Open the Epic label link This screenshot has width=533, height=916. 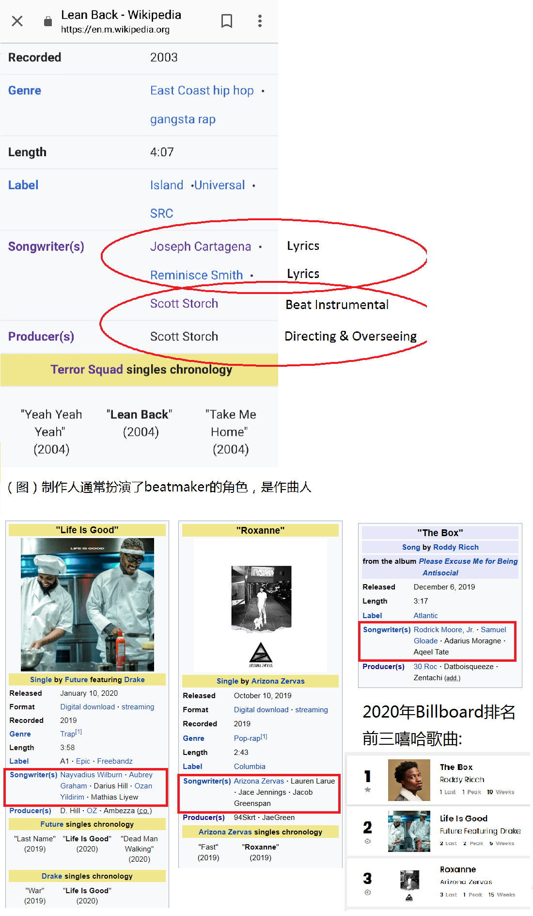point(83,761)
